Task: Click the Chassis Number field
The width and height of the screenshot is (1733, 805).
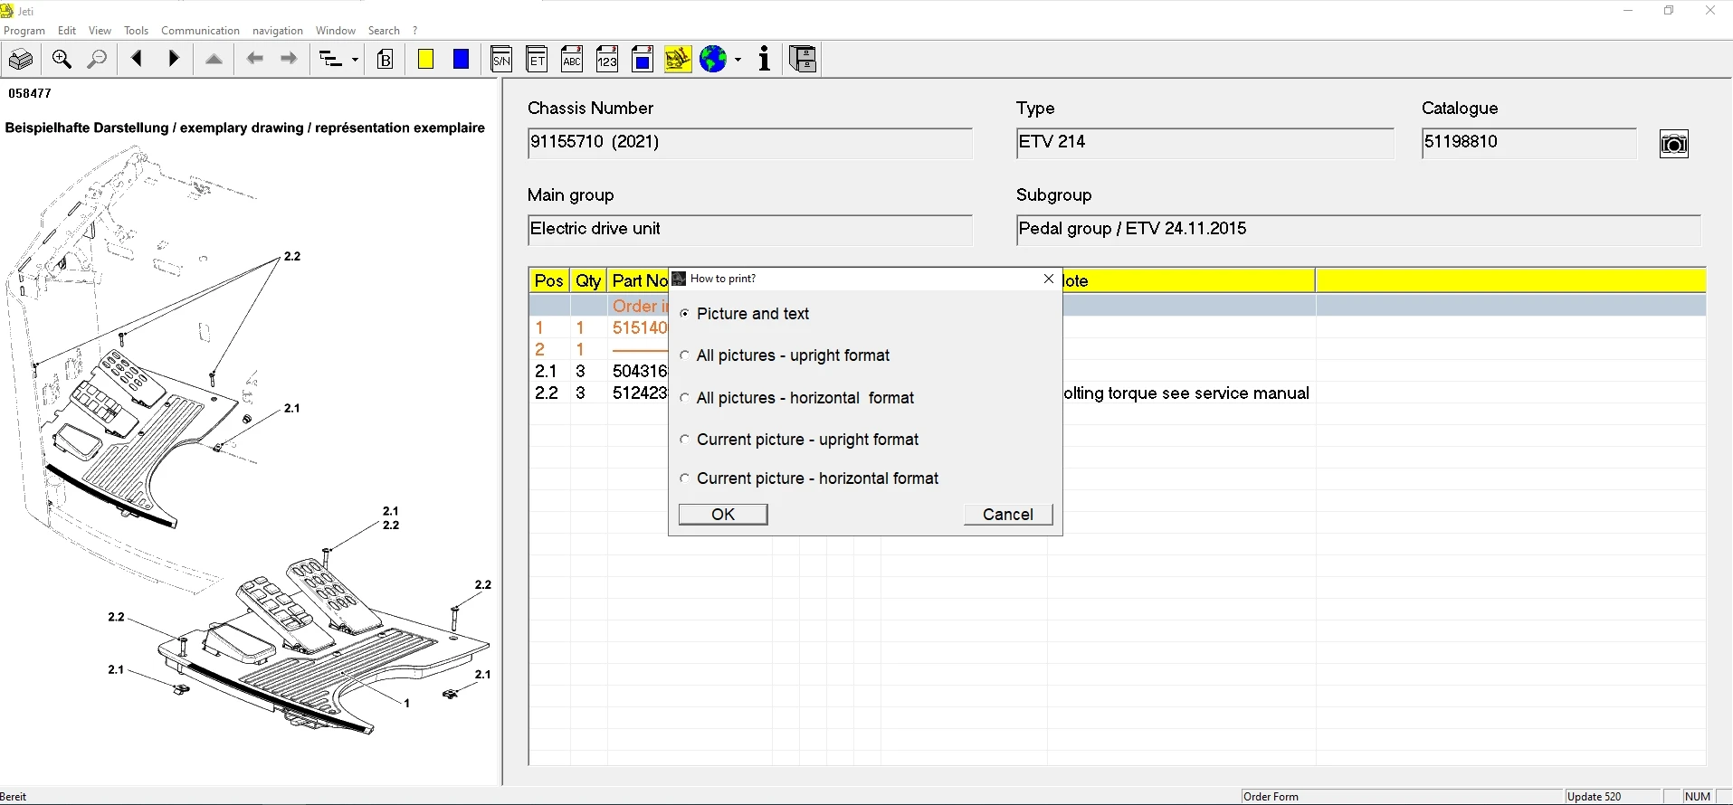Action: [750, 143]
